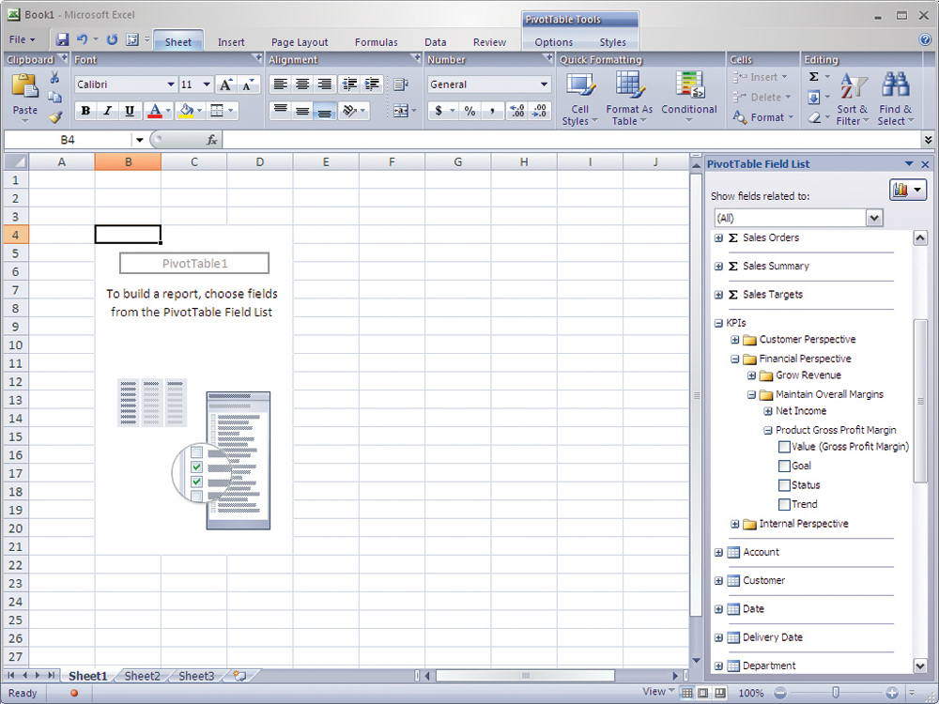Expand the Account dimension
This screenshot has width=939, height=704.
718,553
